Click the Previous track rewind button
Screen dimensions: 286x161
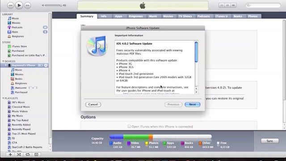pos(11,5)
